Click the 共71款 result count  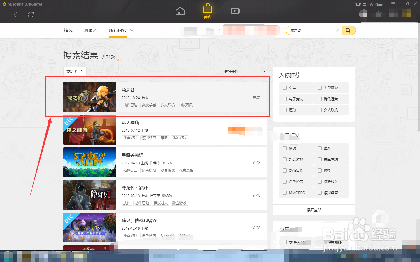pyautogui.click(x=108, y=57)
